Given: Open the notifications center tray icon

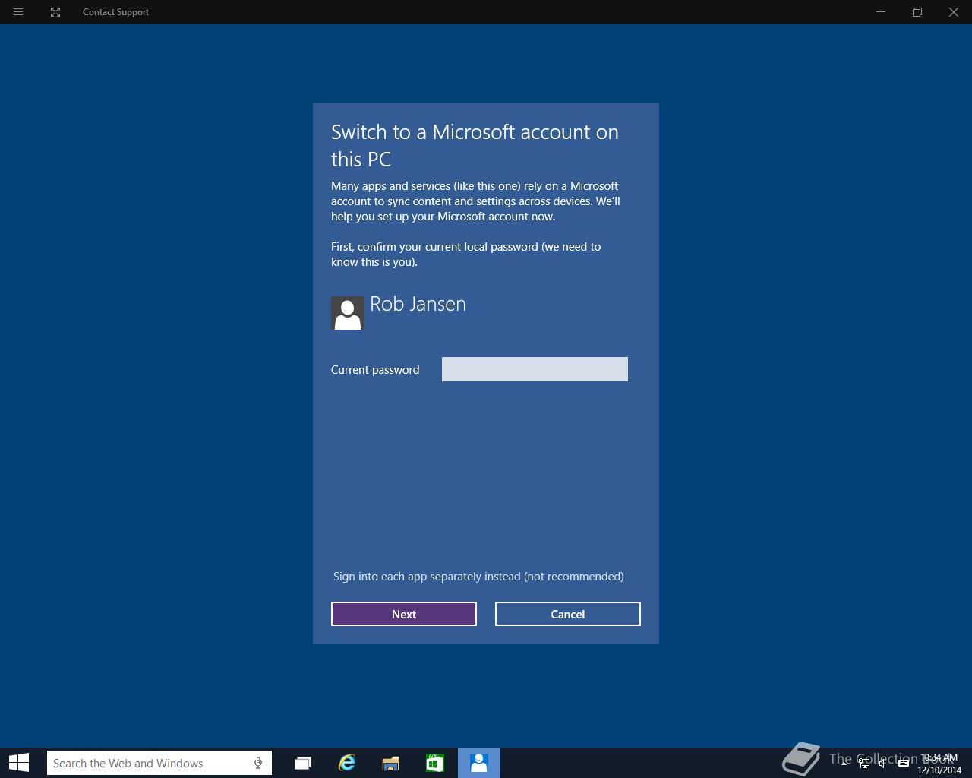Looking at the screenshot, I should [x=903, y=764].
